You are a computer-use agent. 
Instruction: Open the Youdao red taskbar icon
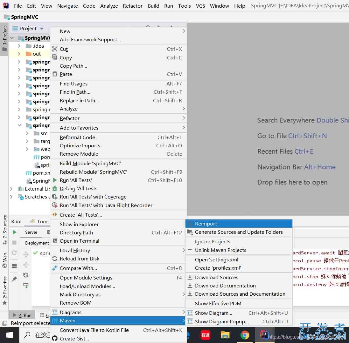205,335
